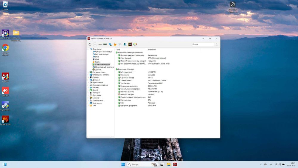Select the Google Chrome desktop shortcut

(5, 50)
